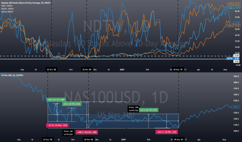Select the '75 bars, 109d' range info box
This screenshot has width=242, height=142.
133,109
